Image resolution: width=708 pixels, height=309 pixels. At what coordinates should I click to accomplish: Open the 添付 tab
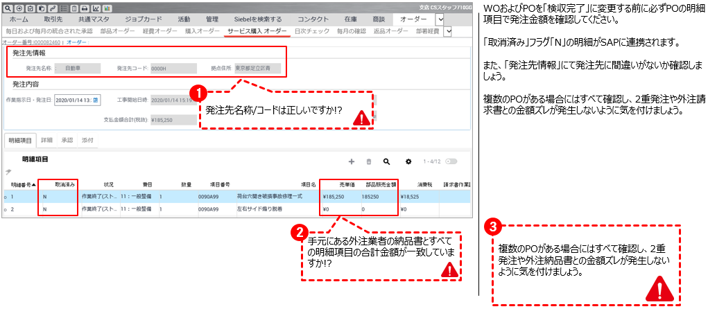(x=87, y=140)
